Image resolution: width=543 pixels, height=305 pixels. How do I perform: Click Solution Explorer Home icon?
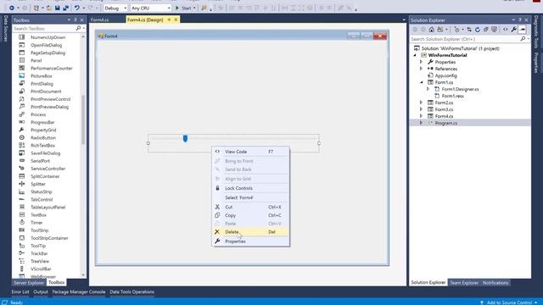coord(432,30)
